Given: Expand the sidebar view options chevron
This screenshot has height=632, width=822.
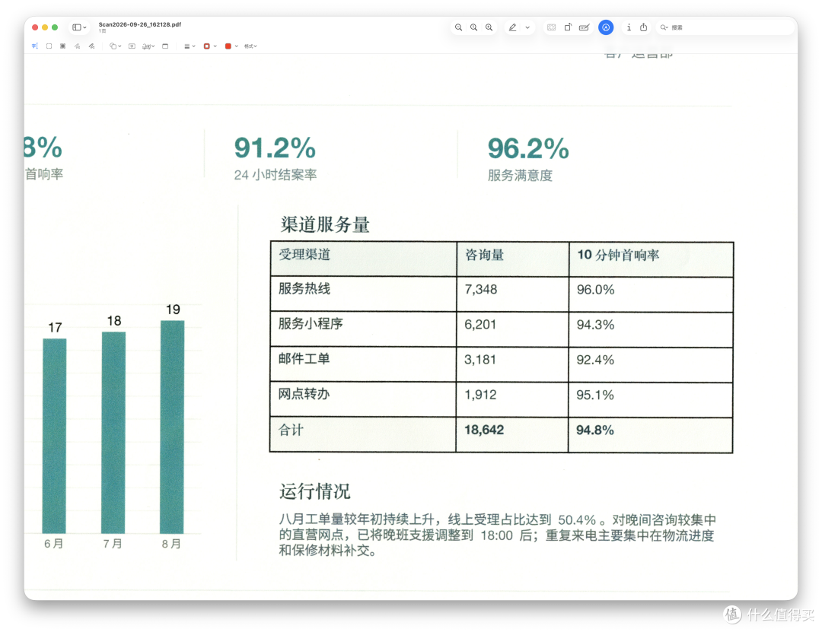Looking at the screenshot, I should (85, 28).
